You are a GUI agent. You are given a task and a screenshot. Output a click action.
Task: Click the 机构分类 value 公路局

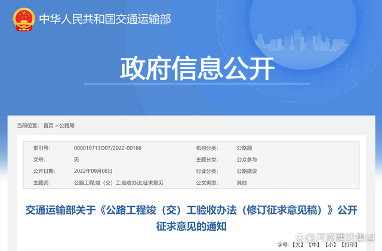244,148
